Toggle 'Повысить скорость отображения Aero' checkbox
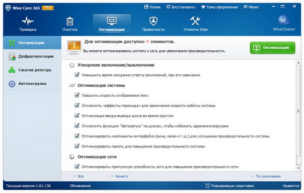Screen dimensions: 304x193 [77, 95]
